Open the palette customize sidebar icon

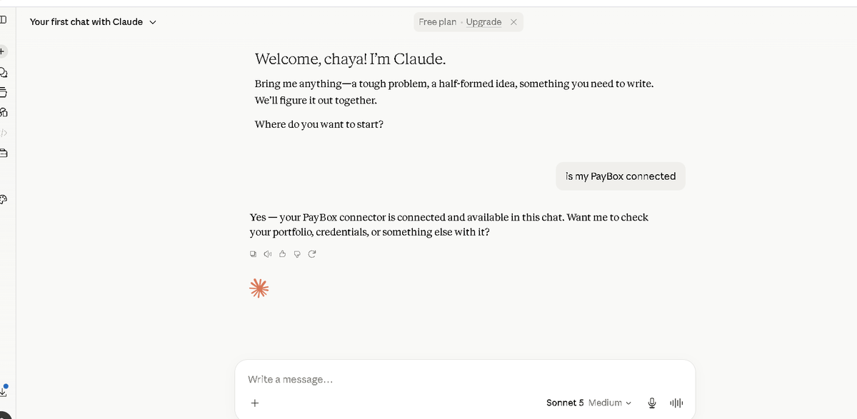[3, 199]
